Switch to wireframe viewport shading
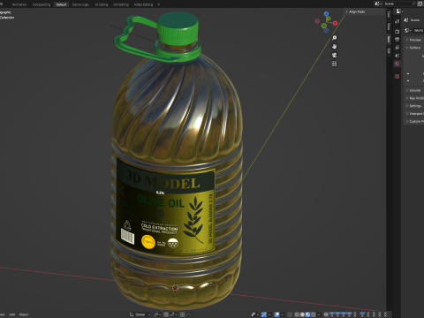Viewport: 424px width, 318px height. 297,314
